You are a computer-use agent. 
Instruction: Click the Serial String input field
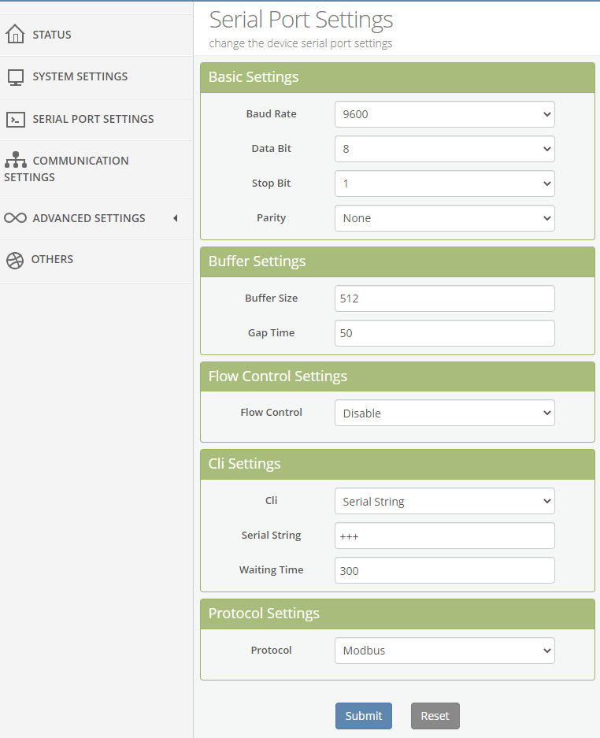[445, 536]
